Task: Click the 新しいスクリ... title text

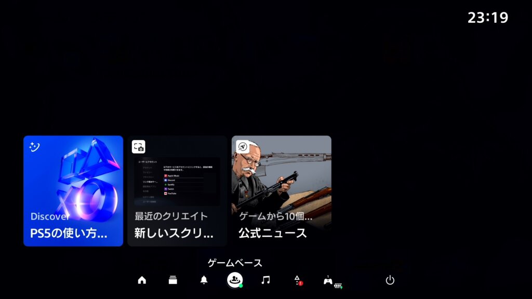Action: (174, 233)
